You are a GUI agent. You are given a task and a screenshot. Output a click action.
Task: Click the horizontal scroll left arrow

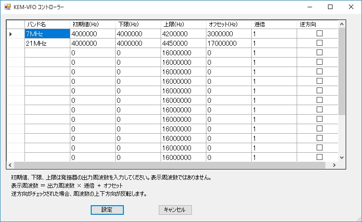[10, 165]
